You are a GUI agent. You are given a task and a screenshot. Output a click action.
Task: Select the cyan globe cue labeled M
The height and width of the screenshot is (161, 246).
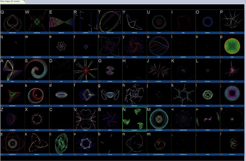click(x=159, y=118)
